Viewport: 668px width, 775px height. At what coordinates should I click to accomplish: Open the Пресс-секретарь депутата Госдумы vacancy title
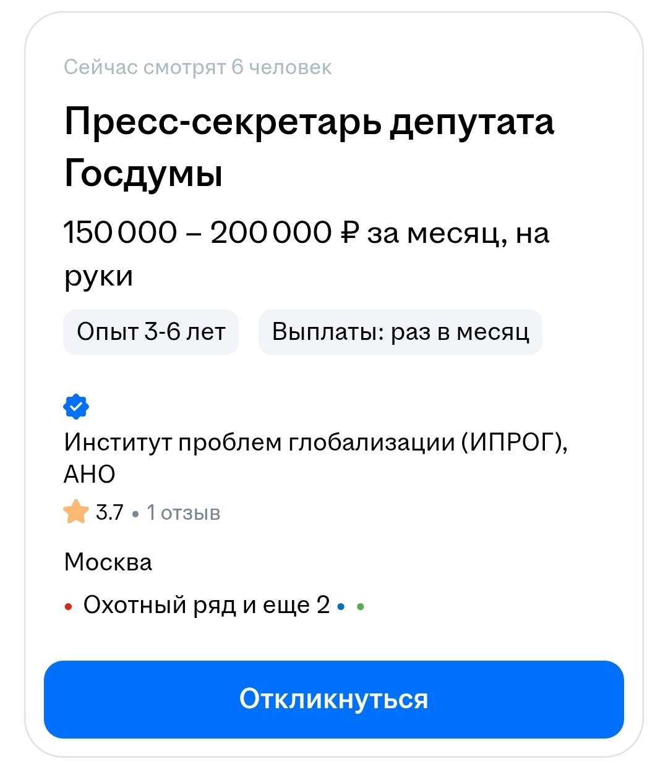pos(309,147)
